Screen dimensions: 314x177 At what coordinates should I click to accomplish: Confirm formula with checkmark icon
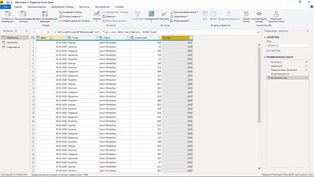click(x=41, y=31)
